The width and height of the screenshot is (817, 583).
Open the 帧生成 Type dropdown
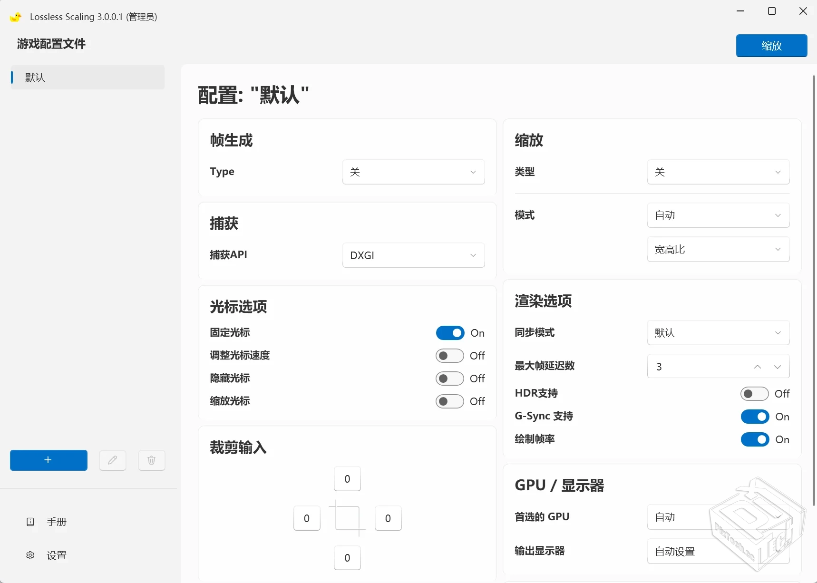point(413,172)
